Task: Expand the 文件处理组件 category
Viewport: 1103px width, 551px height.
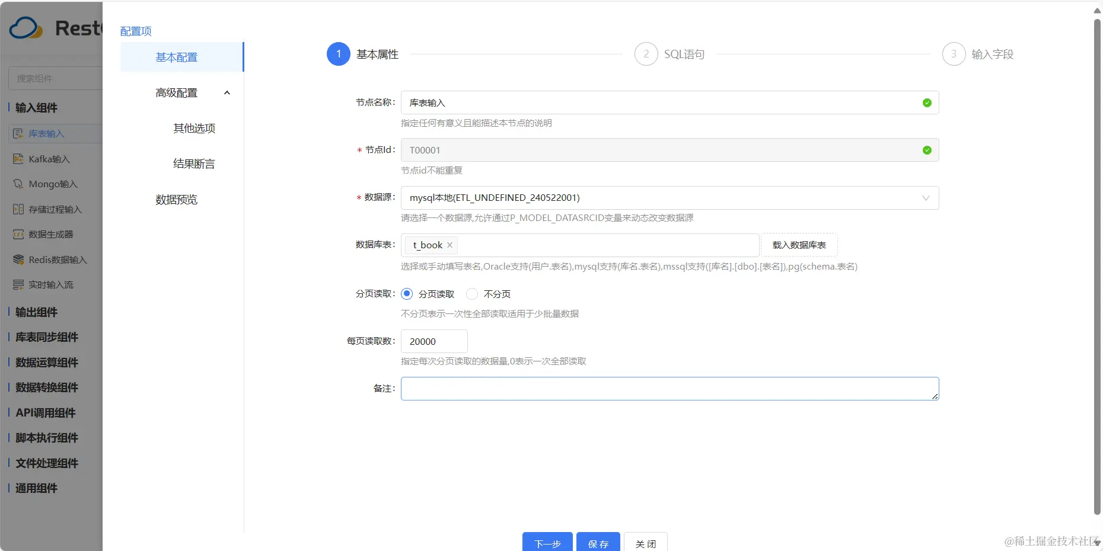Action: point(47,463)
